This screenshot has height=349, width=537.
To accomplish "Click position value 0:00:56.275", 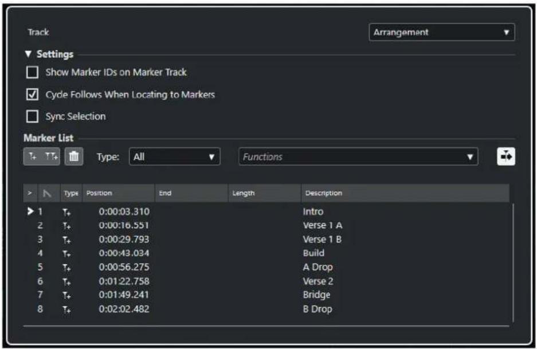I will tap(124, 267).
